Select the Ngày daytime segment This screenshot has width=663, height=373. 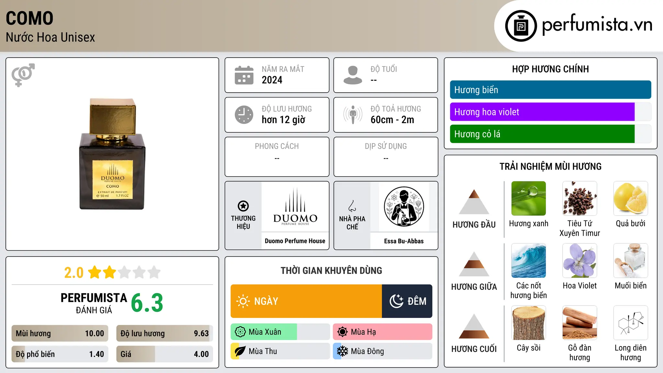(x=306, y=301)
